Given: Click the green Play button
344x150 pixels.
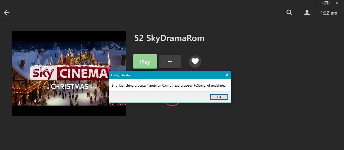Looking at the screenshot, I should pyautogui.click(x=145, y=62).
